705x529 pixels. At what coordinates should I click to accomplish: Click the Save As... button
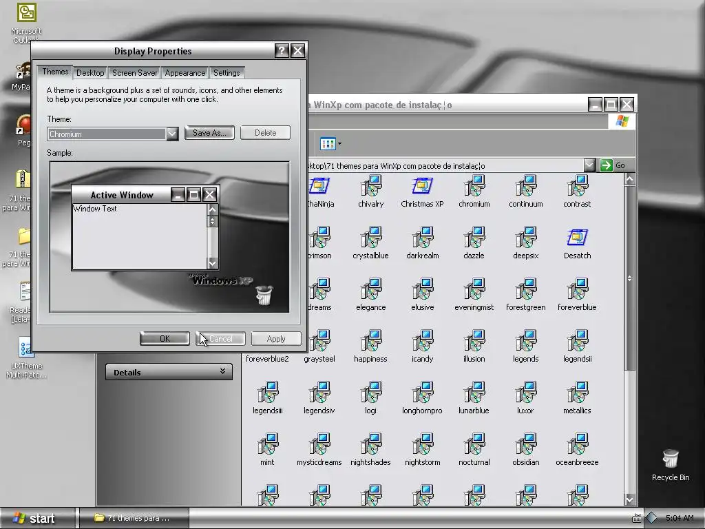tap(209, 133)
